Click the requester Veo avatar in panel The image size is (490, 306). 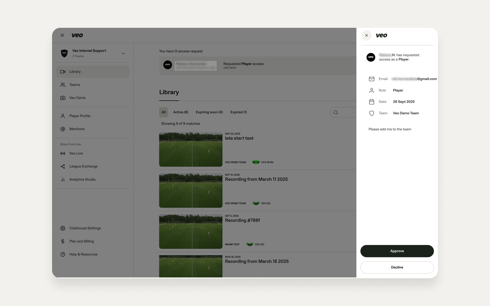pos(371,57)
